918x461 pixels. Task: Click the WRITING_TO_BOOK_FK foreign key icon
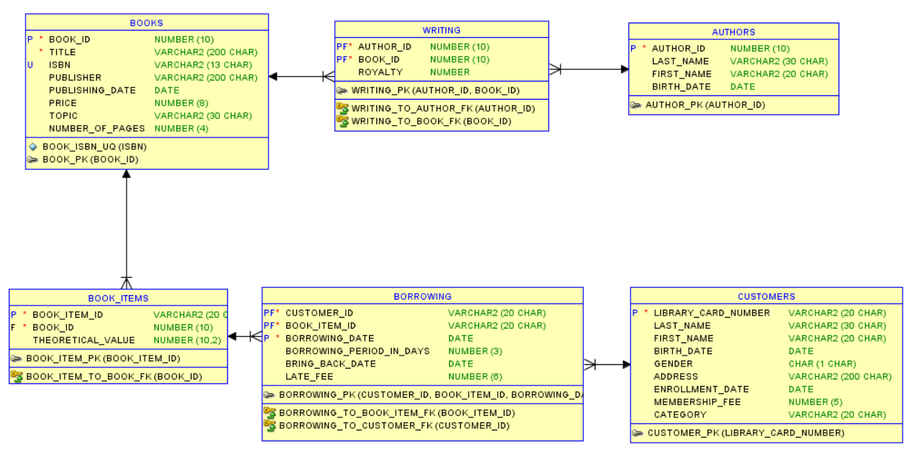[x=342, y=121]
